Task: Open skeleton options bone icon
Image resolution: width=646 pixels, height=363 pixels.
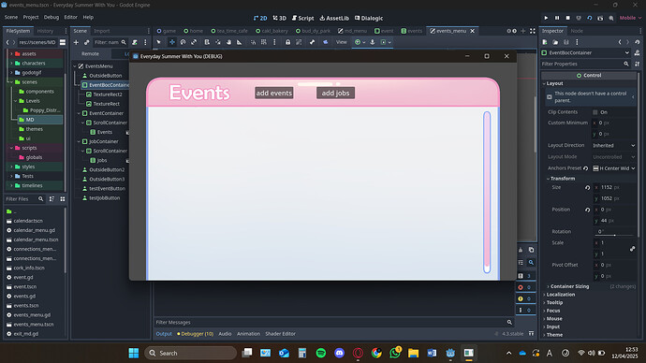Action: (312, 42)
